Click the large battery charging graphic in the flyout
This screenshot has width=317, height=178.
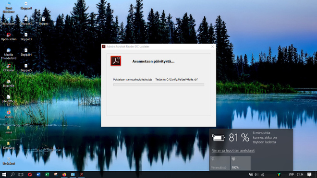218,137
